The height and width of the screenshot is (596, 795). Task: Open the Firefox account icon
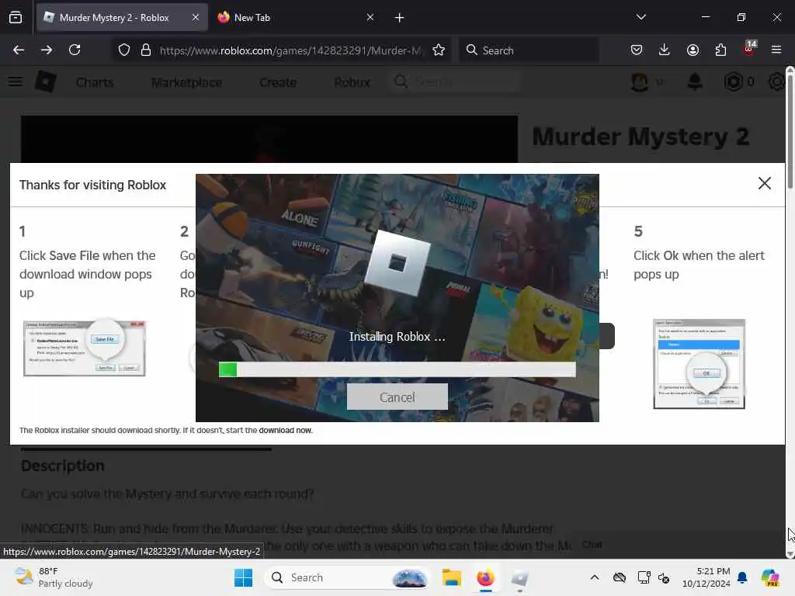point(693,50)
